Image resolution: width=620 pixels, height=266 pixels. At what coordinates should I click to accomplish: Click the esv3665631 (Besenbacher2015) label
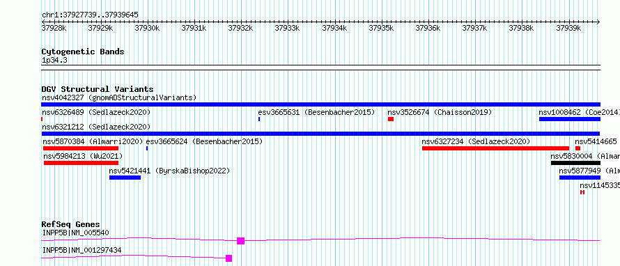click(x=316, y=112)
